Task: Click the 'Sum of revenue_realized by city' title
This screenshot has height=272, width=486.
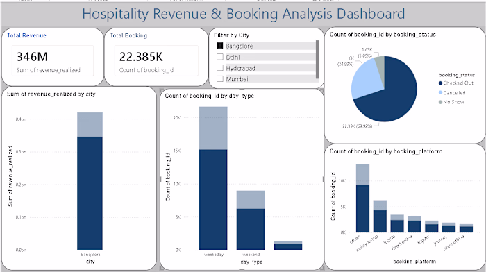Action: [x=51, y=94]
